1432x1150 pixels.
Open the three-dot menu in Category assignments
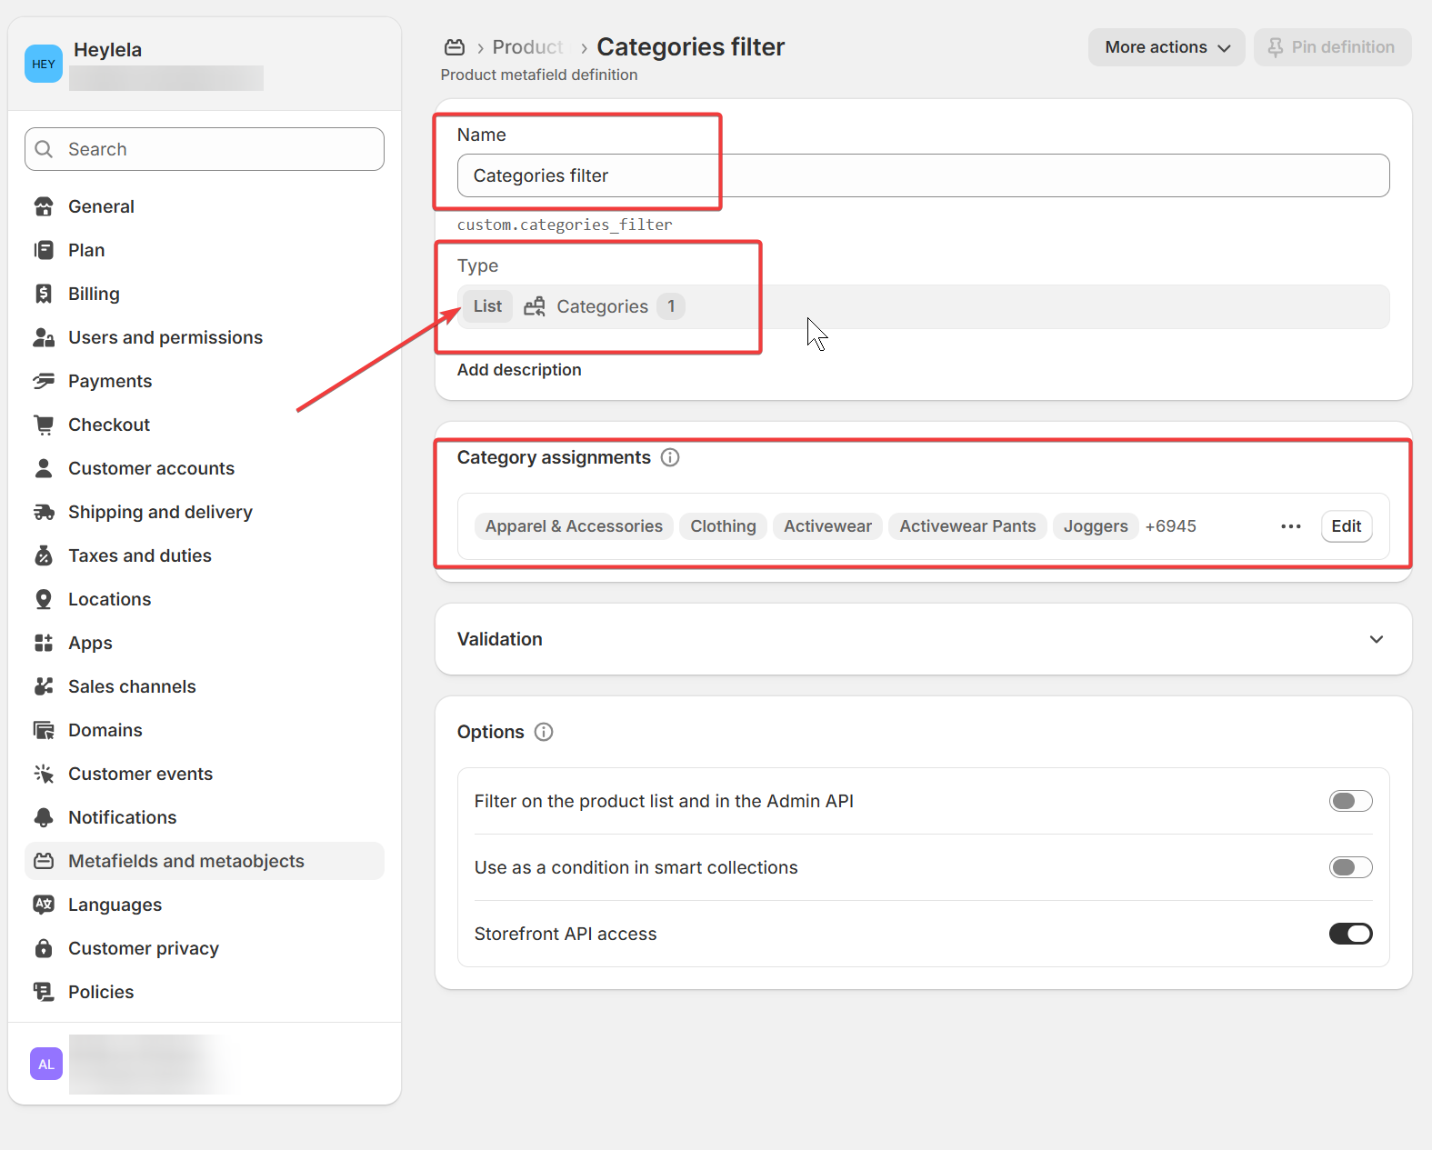pyautogui.click(x=1291, y=526)
